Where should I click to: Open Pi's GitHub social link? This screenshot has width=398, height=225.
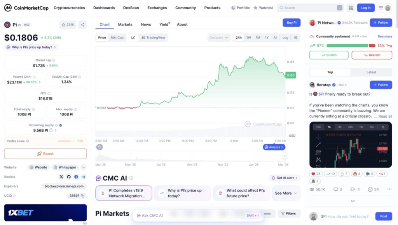tap(69, 177)
